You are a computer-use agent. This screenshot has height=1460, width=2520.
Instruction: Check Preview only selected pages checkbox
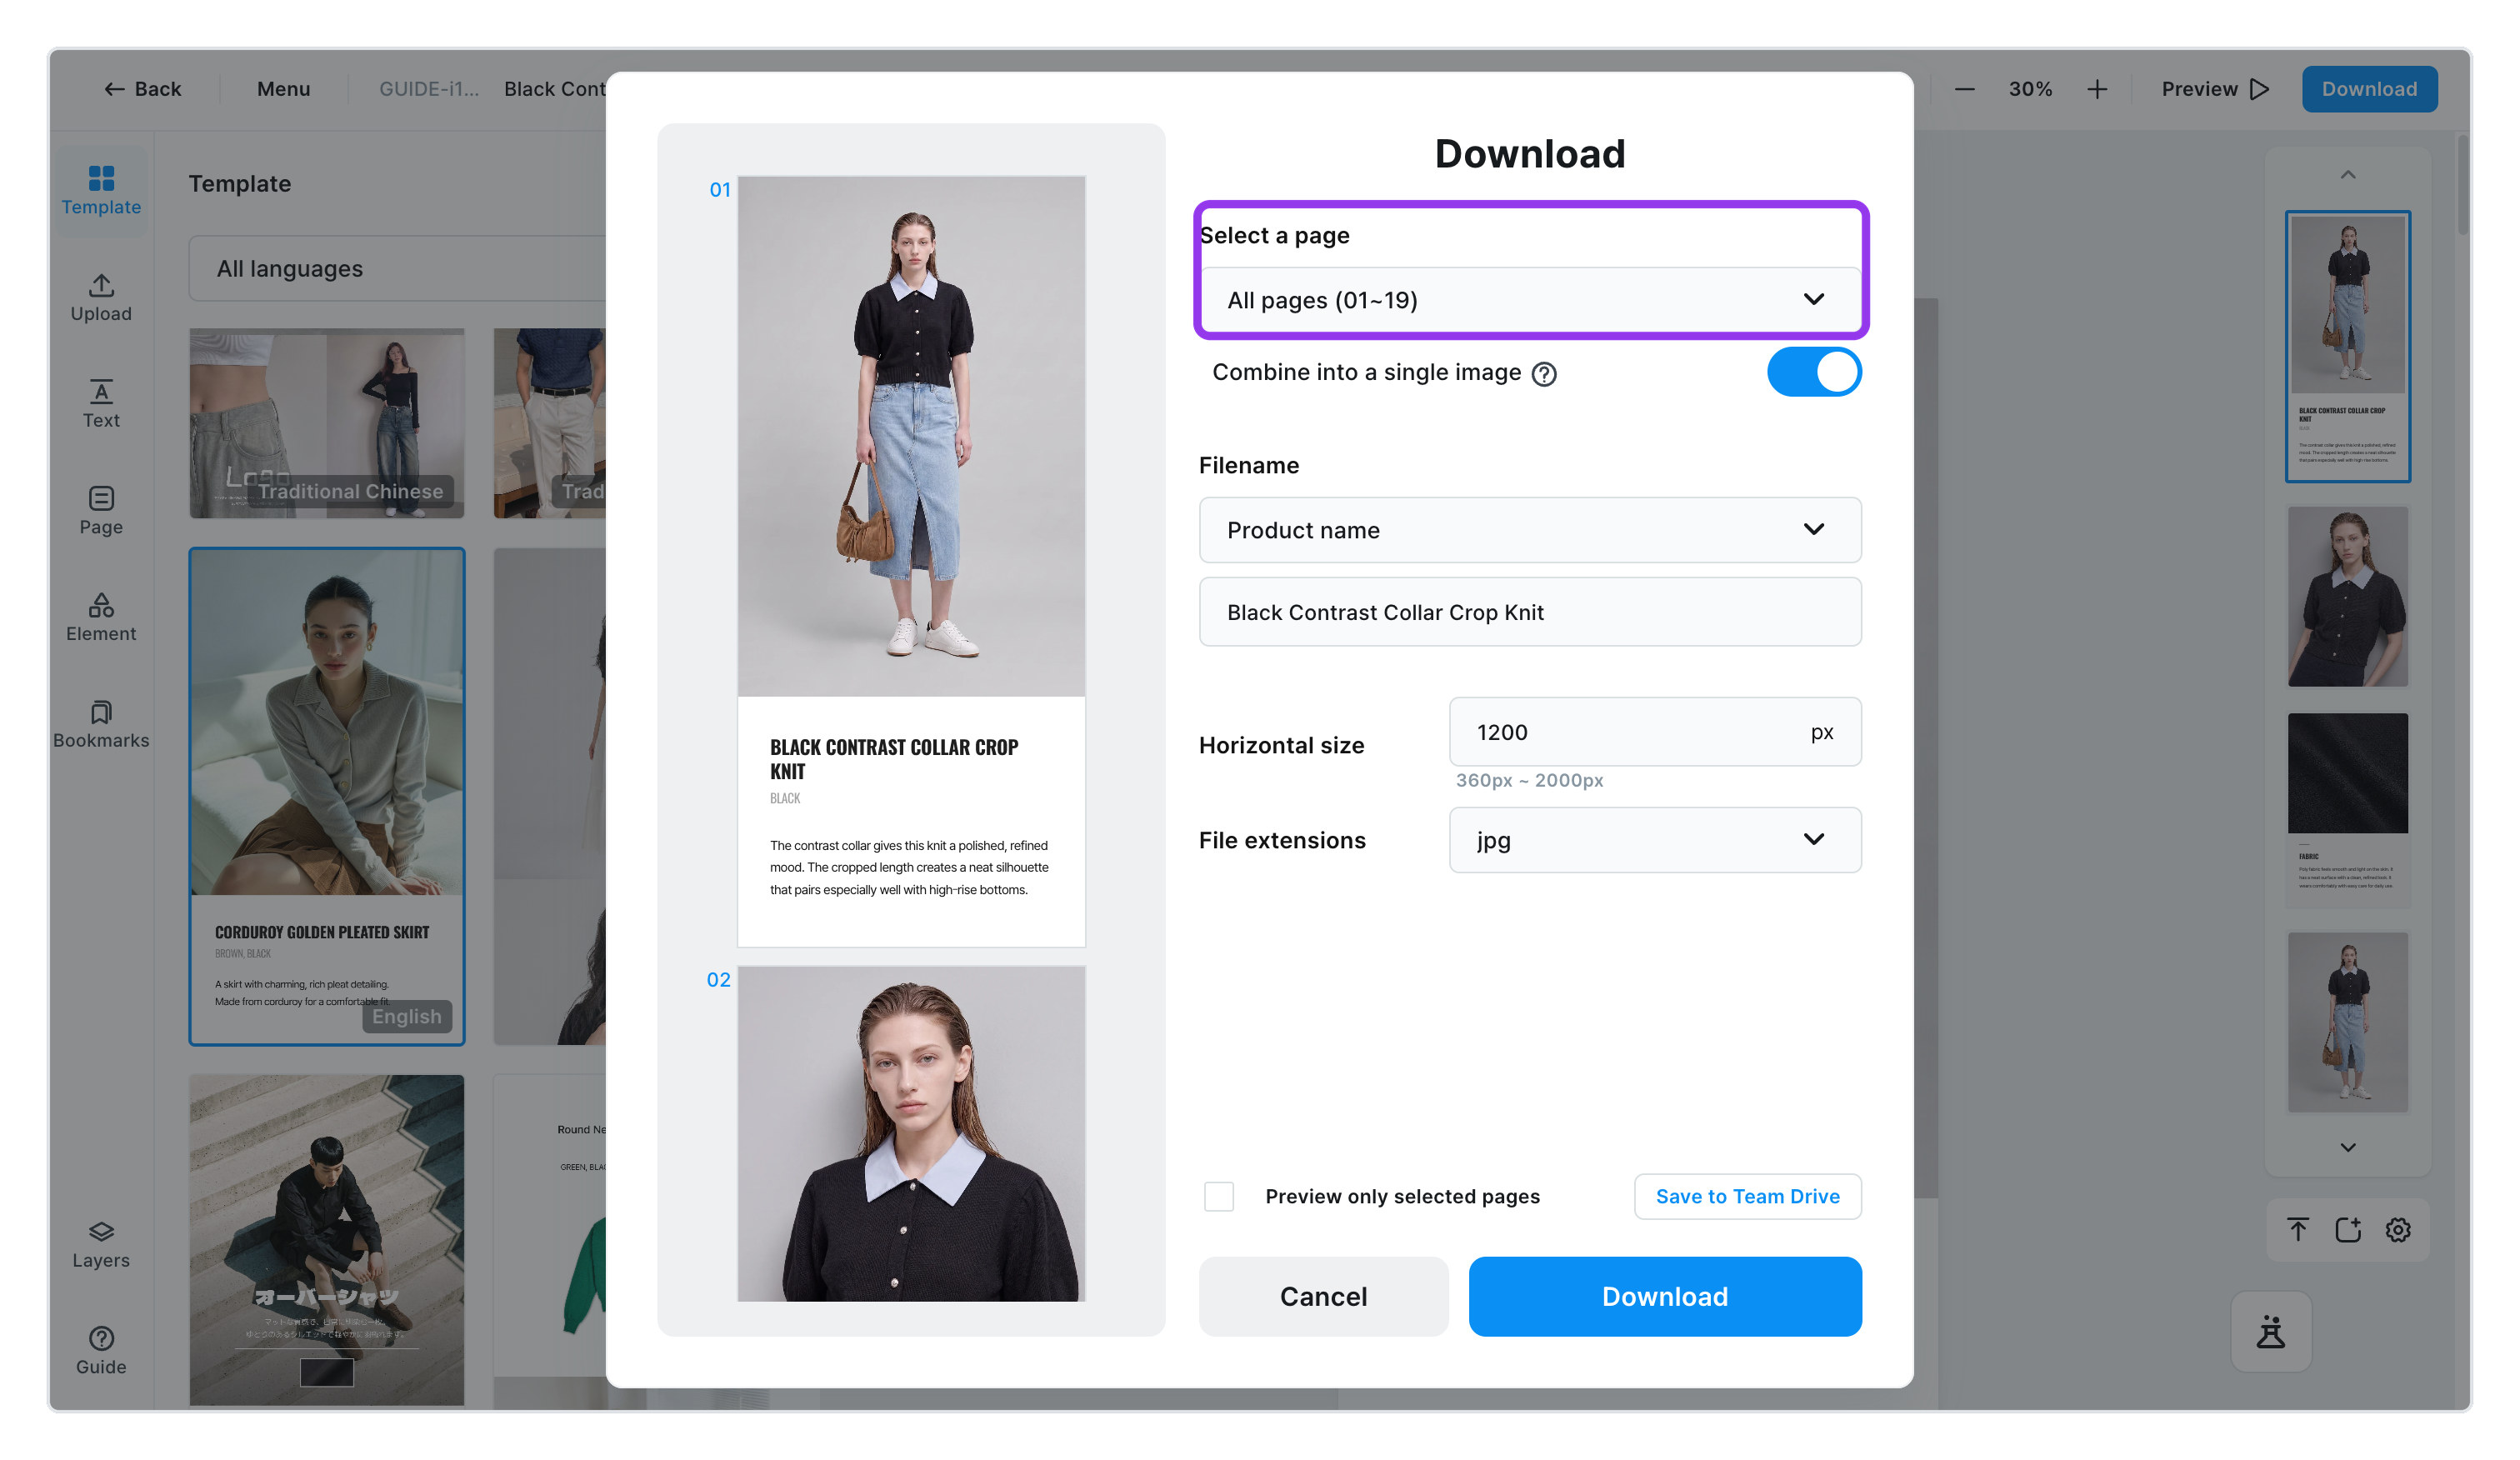pos(1218,1196)
